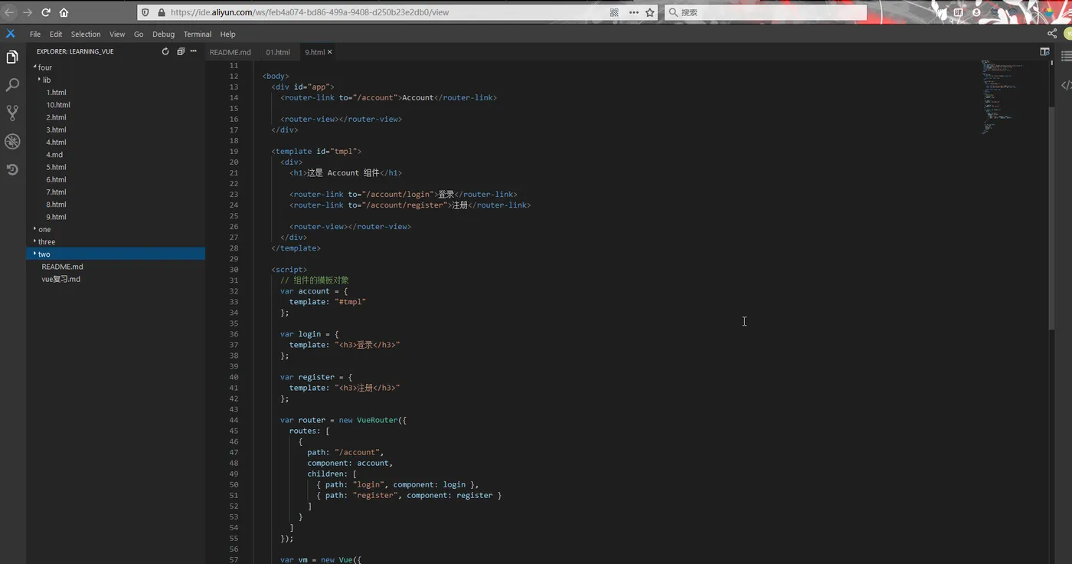1072x564 pixels.
Task: Click the share icon at top right
Action: pos(1052,34)
